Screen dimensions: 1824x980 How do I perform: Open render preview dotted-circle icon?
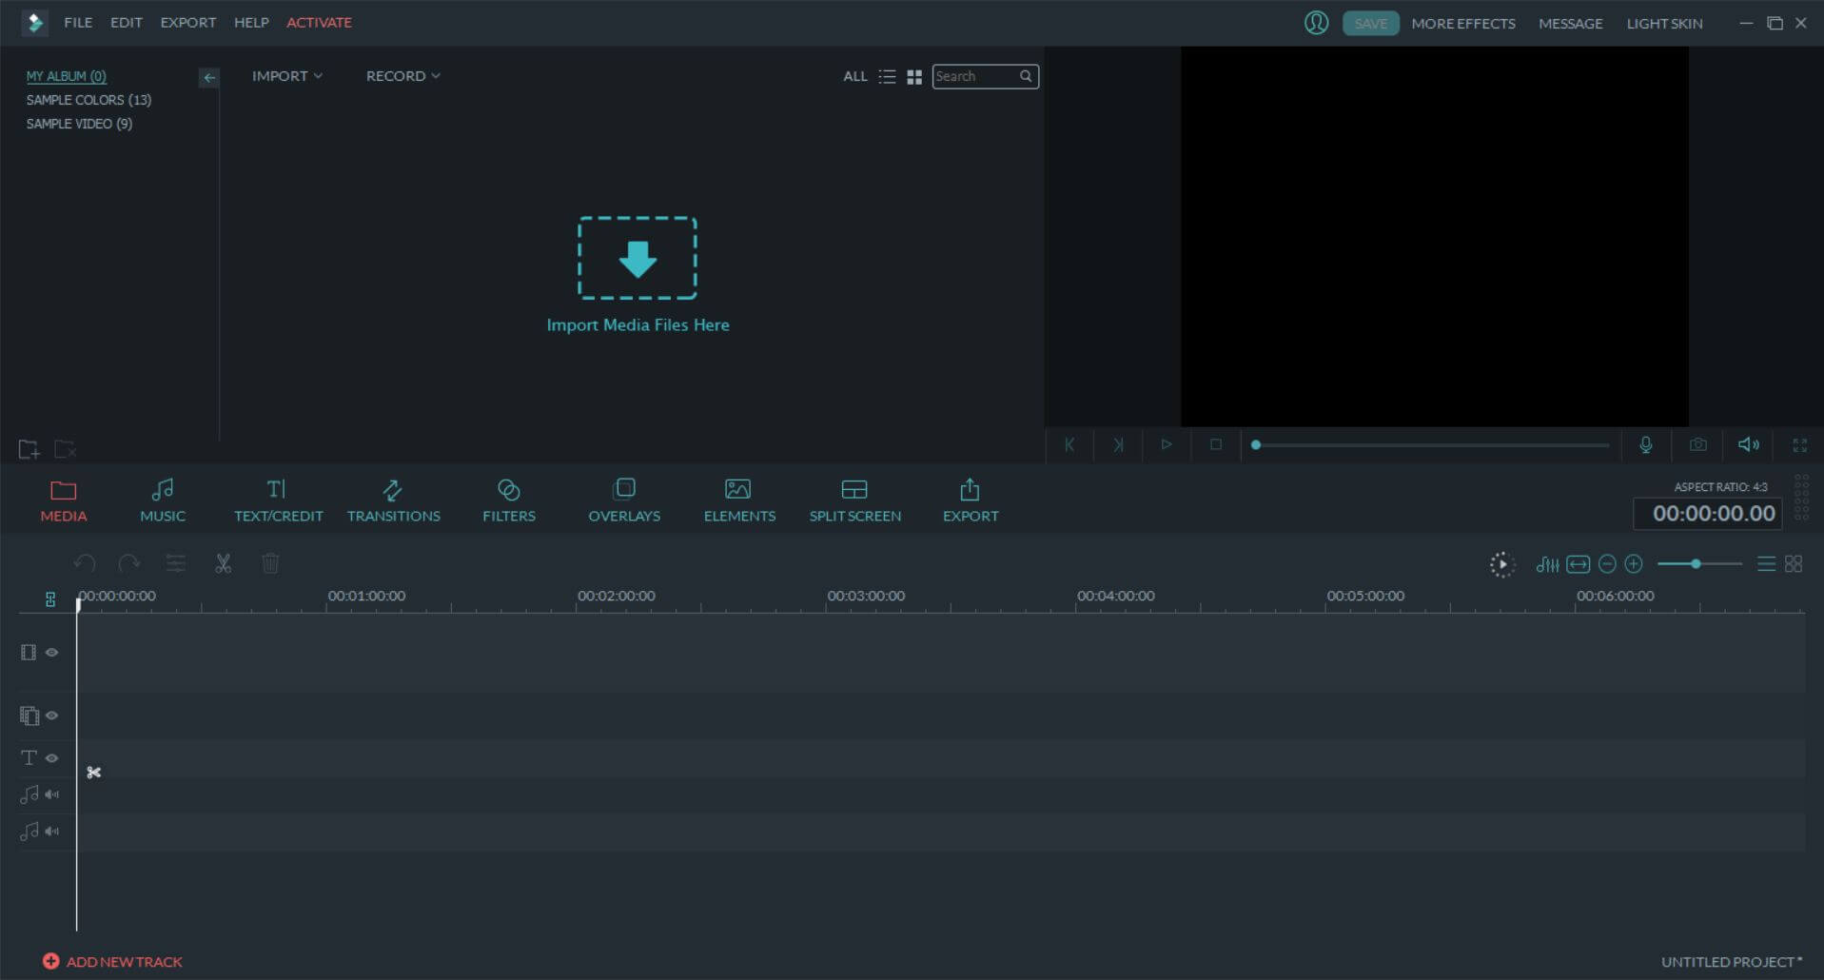(x=1501, y=564)
